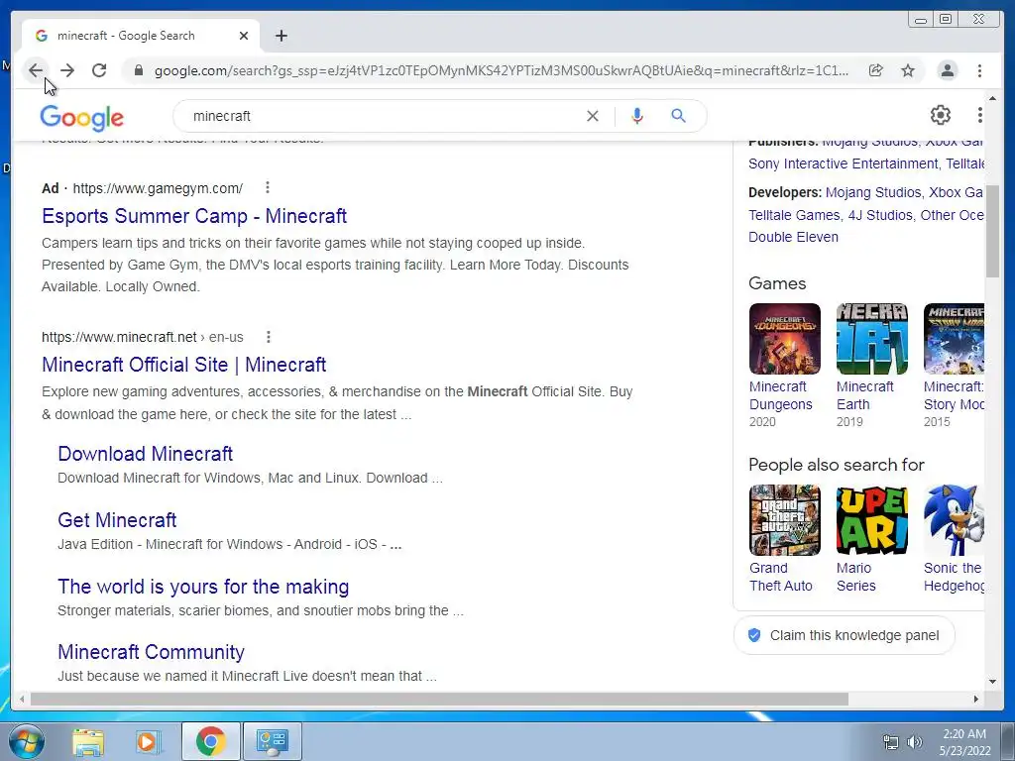The width and height of the screenshot is (1015, 761).
Task: Open Windows Explorer from the taskbar
Action: point(88,741)
